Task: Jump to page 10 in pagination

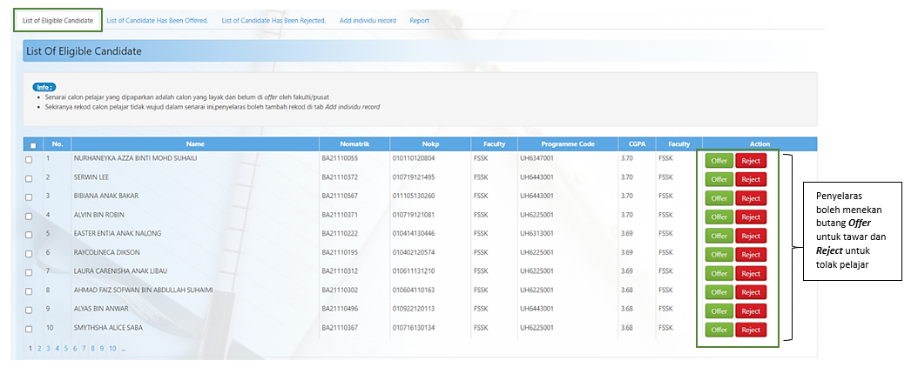Action: 112,348
